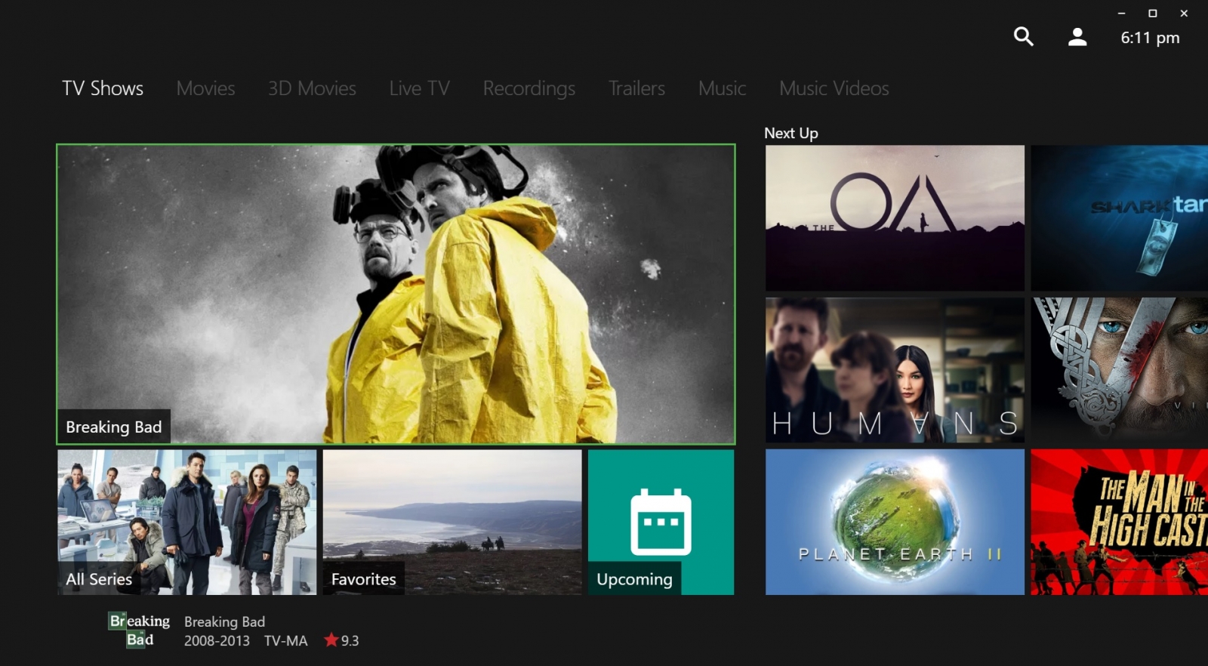Switch to the Trailers tab
Image resolution: width=1208 pixels, height=666 pixels.
pos(636,88)
